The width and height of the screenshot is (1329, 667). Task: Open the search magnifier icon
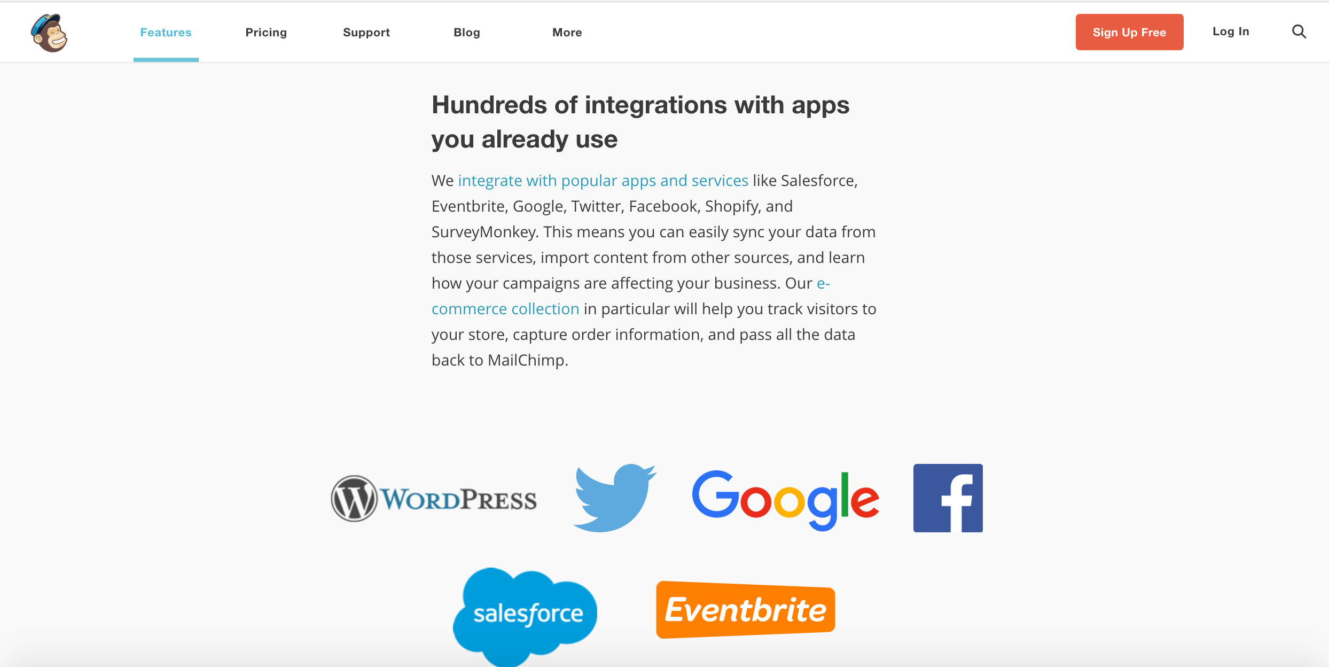[x=1299, y=32]
